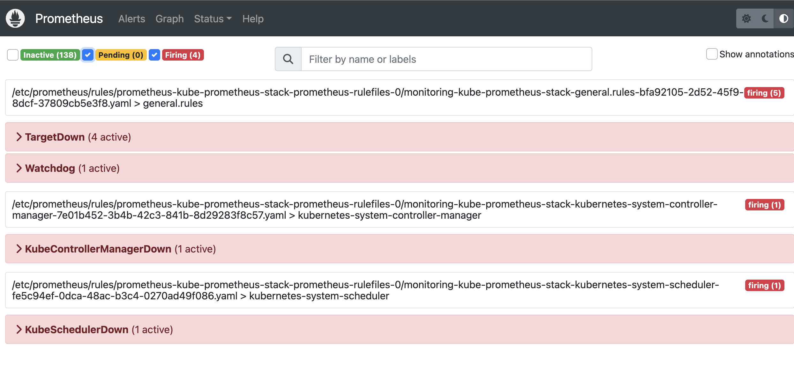
Task: Click the Prometheus flame logo icon
Action: (15, 18)
